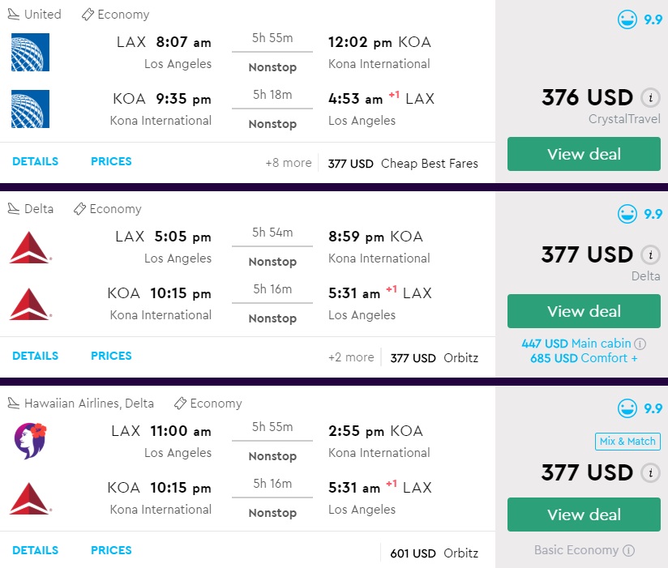This screenshot has width=668, height=568.
Task: Select the 377 USD Cheap Best Fares offer
Action: [x=403, y=164]
